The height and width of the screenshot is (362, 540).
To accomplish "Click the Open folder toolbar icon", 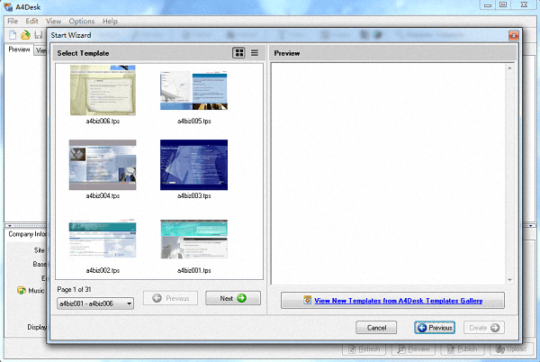I will pyautogui.click(x=25, y=34).
